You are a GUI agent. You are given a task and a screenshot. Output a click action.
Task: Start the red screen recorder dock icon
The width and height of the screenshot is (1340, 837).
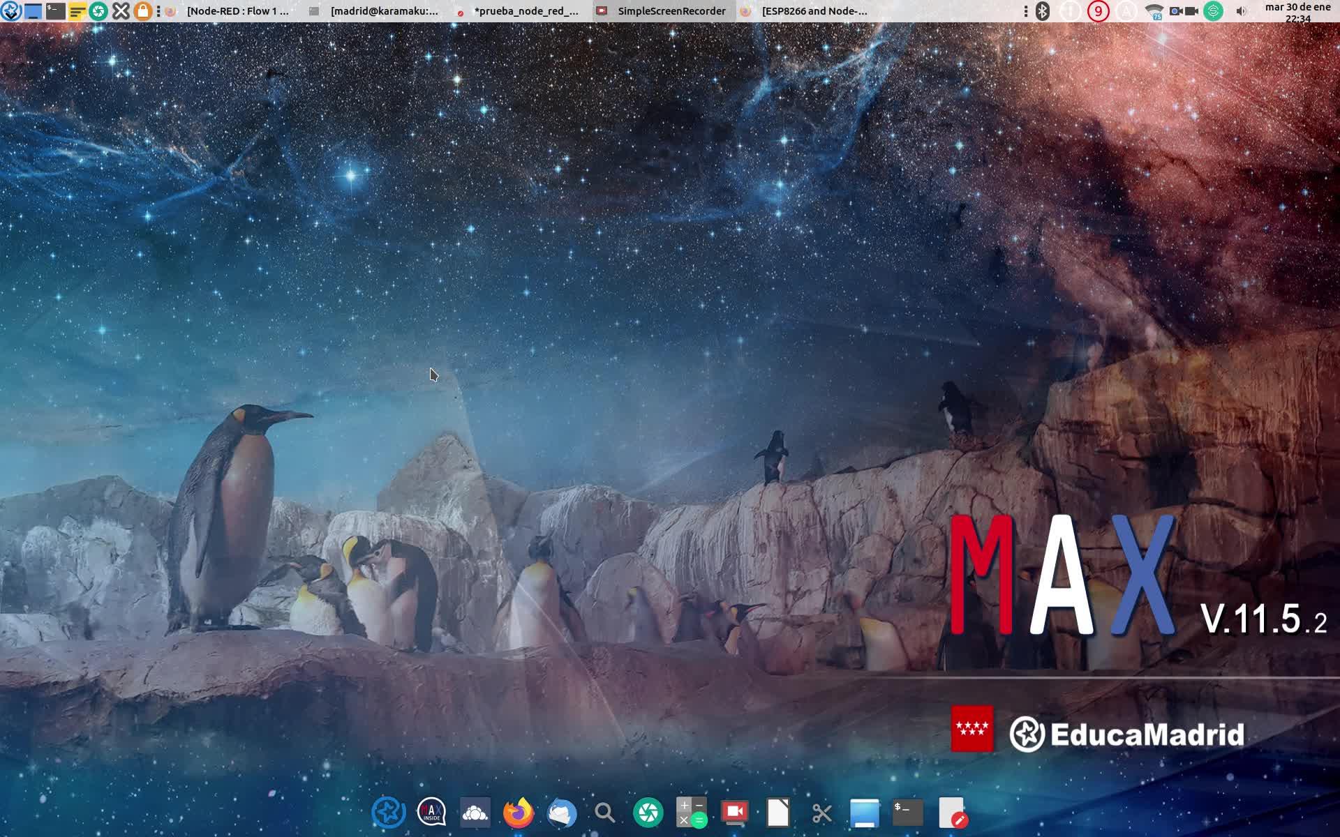tap(735, 813)
